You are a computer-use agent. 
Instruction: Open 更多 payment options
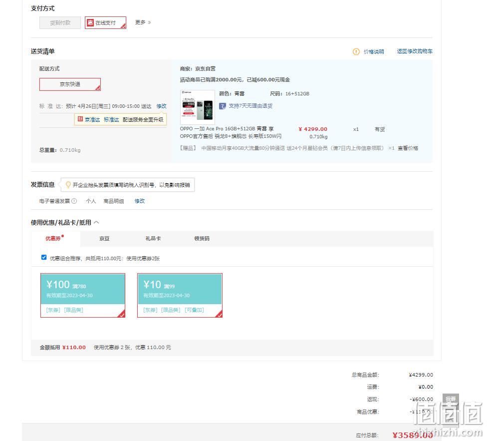[x=143, y=22]
